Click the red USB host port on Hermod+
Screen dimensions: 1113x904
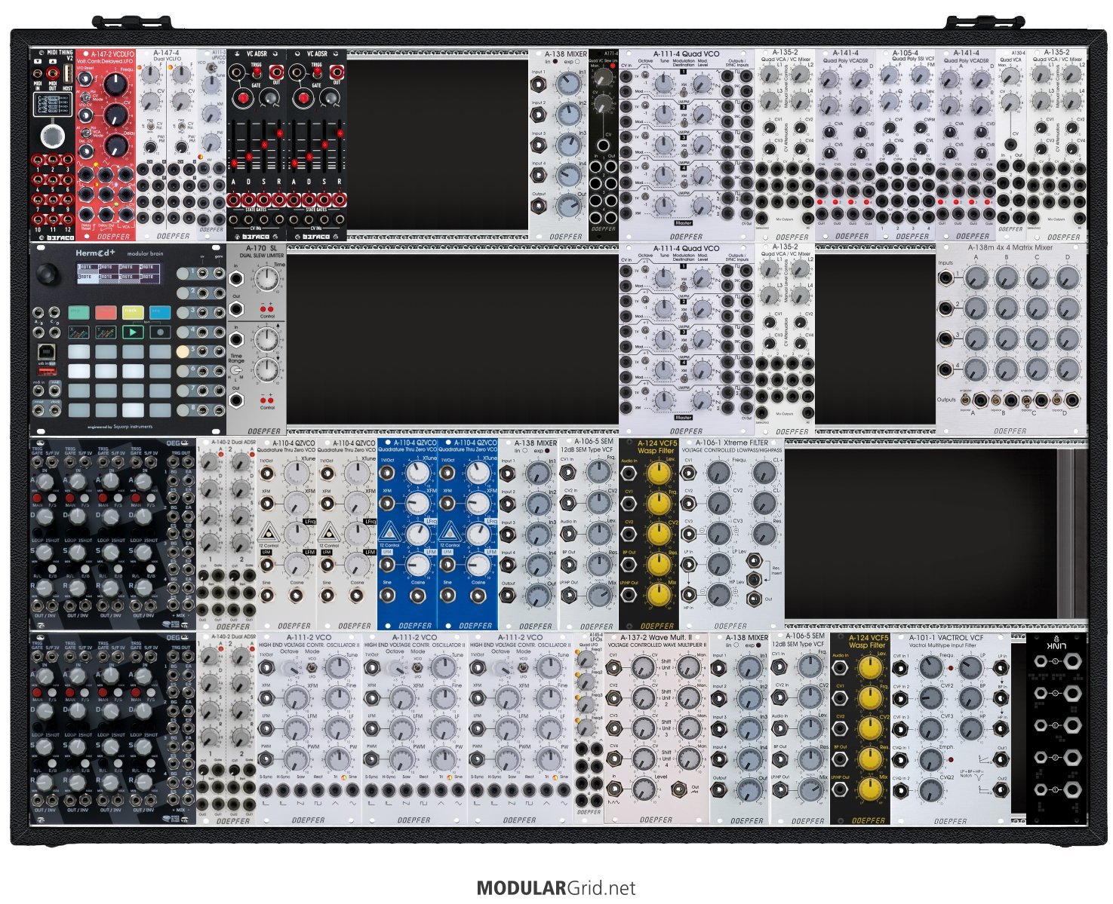(47, 372)
